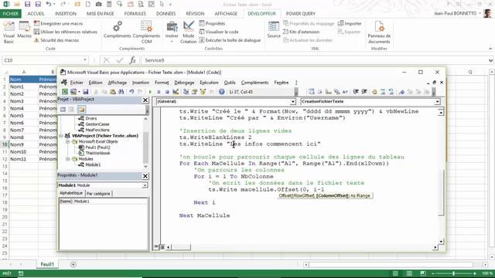This screenshot has width=495, height=278.
Task: Click the camera icon in Quick Access Toolbar
Action: [98, 4]
